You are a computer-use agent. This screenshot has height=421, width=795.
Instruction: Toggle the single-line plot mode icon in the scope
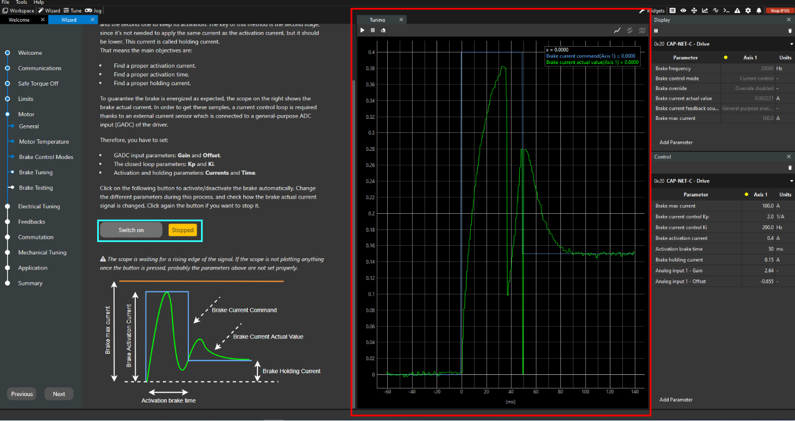coord(617,30)
